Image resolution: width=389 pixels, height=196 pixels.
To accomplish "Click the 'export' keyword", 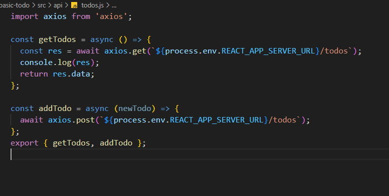I will [25, 143].
